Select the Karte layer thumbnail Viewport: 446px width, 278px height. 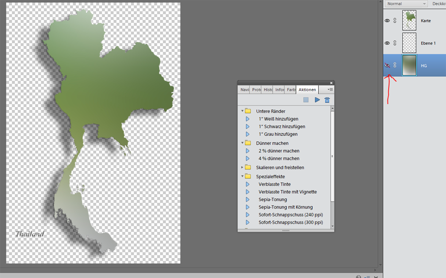click(x=409, y=21)
